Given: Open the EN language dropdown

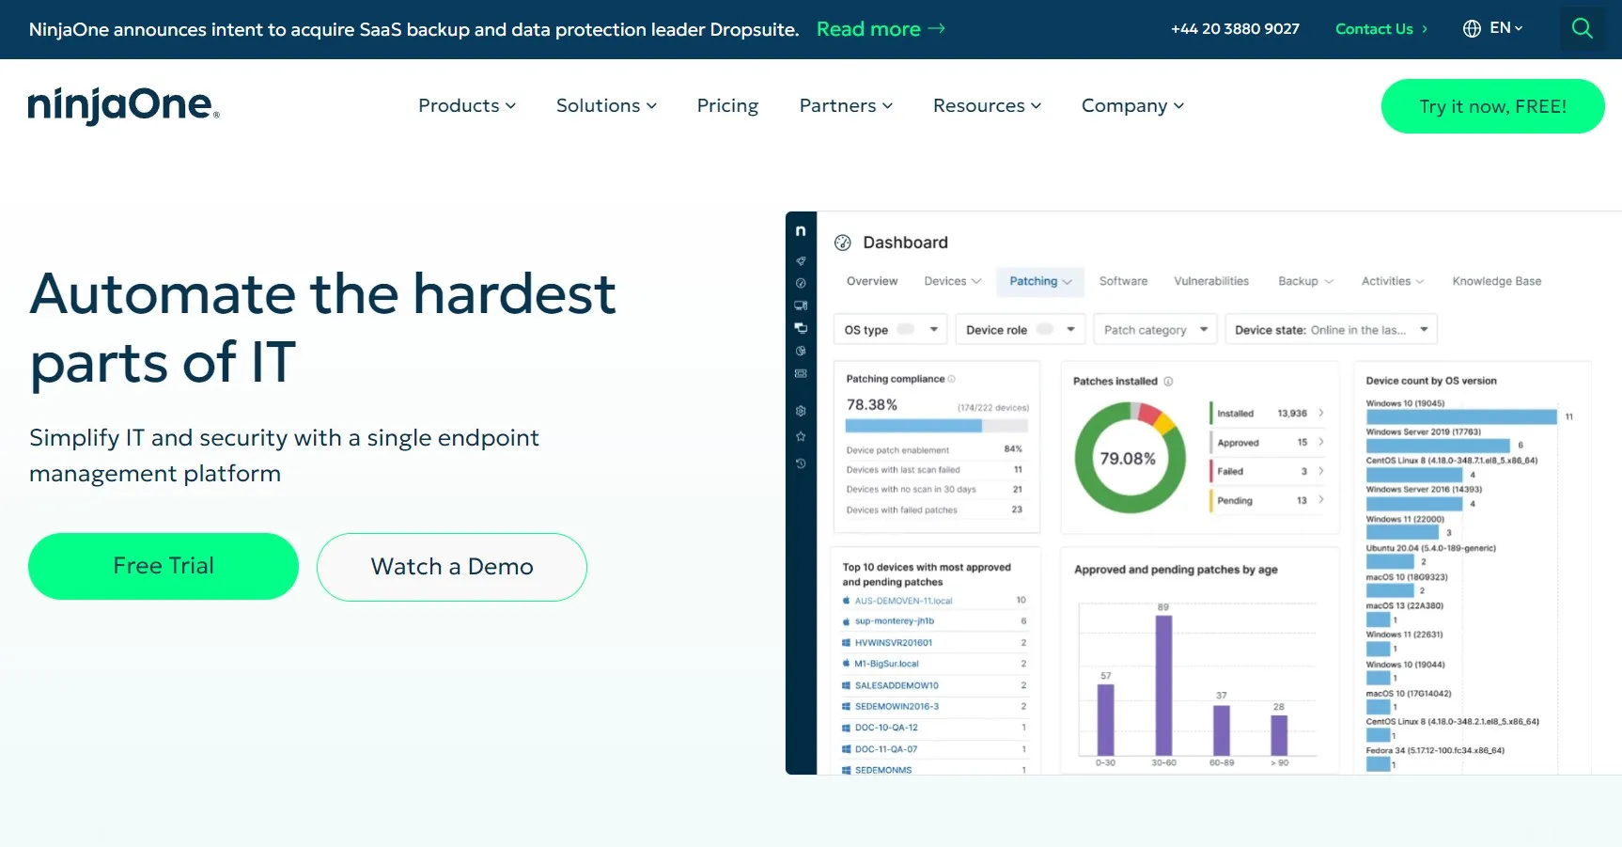Looking at the screenshot, I should (1506, 28).
